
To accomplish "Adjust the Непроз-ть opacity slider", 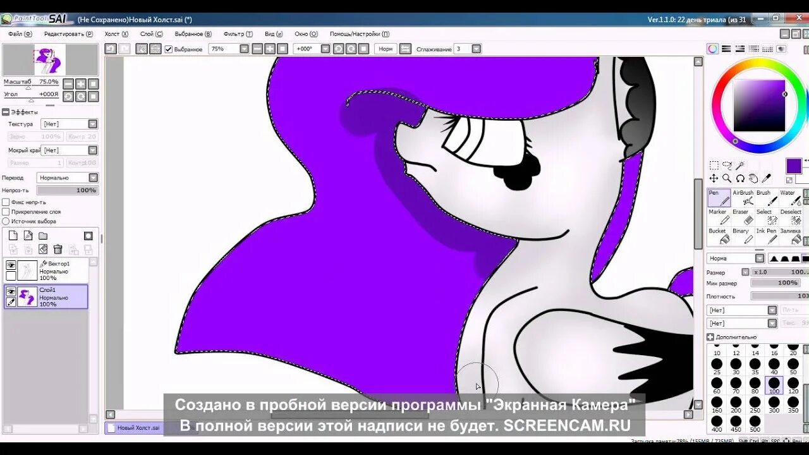I will [x=67, y=190].
